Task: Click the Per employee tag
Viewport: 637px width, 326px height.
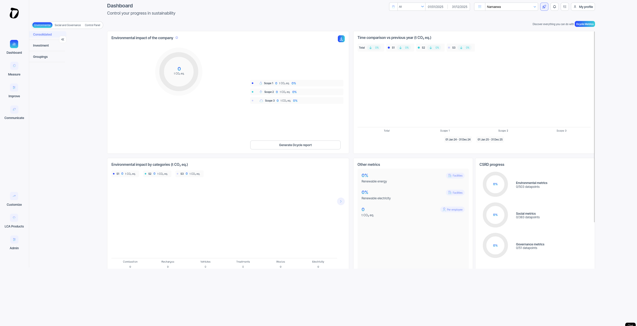Action: pos(453,210)
